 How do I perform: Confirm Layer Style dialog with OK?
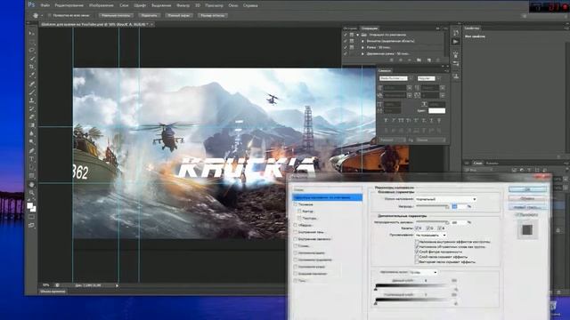click(x=527, y=189)
